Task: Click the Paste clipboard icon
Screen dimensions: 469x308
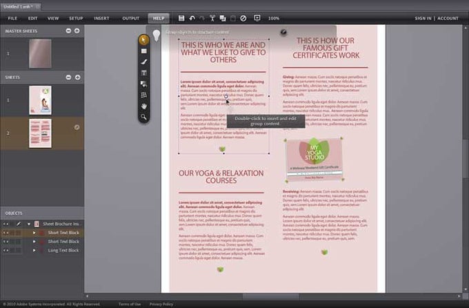Action: click(x=233, y=18)
